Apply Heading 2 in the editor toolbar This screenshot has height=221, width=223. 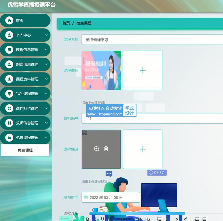pos(148,219)
